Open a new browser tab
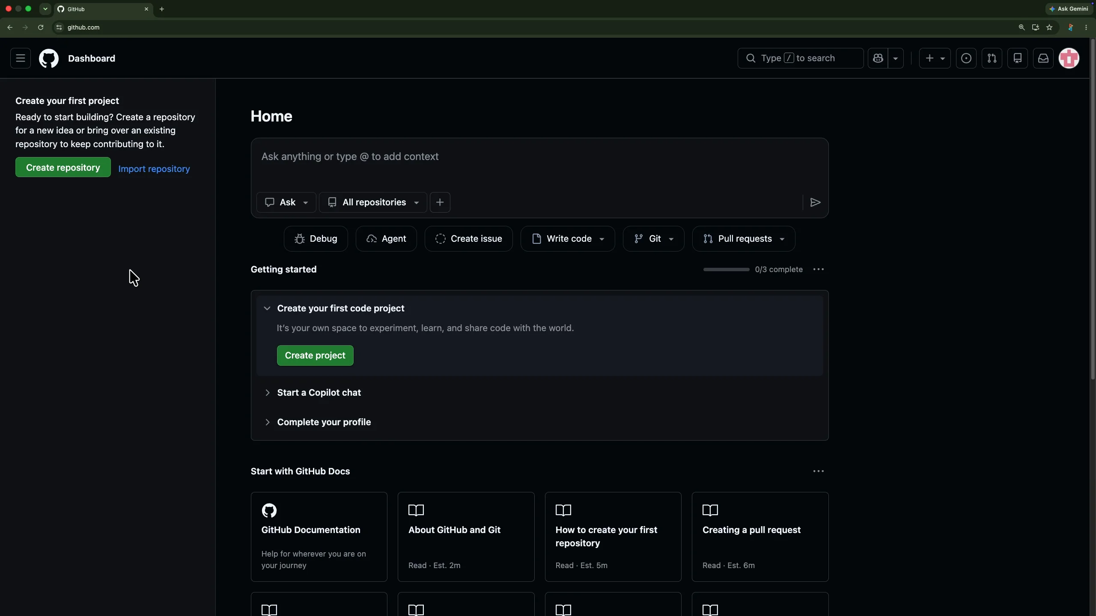This screenshot has width=1096, height=616. (x=162, y=9)
